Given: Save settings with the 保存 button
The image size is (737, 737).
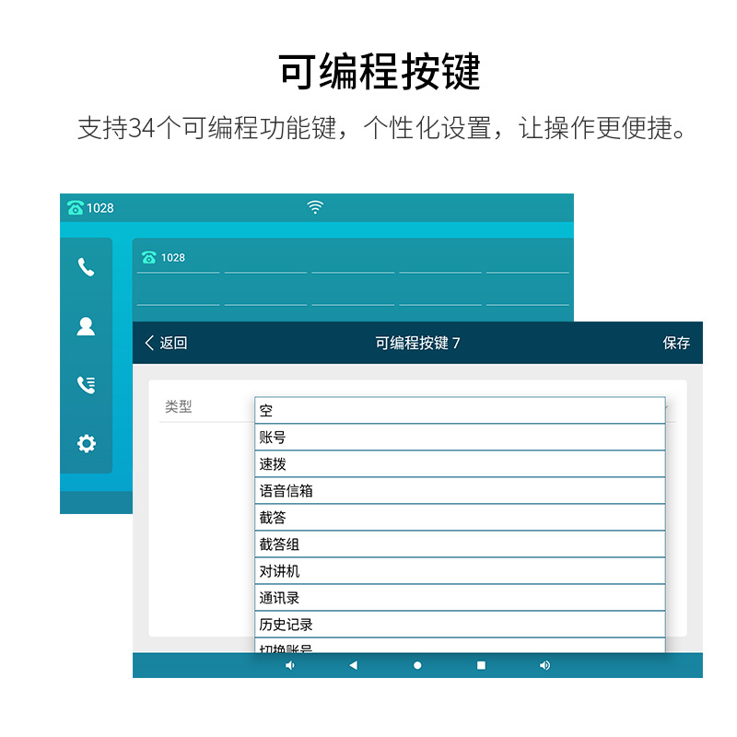Looking at the screenshot, I should click(675, 343).
